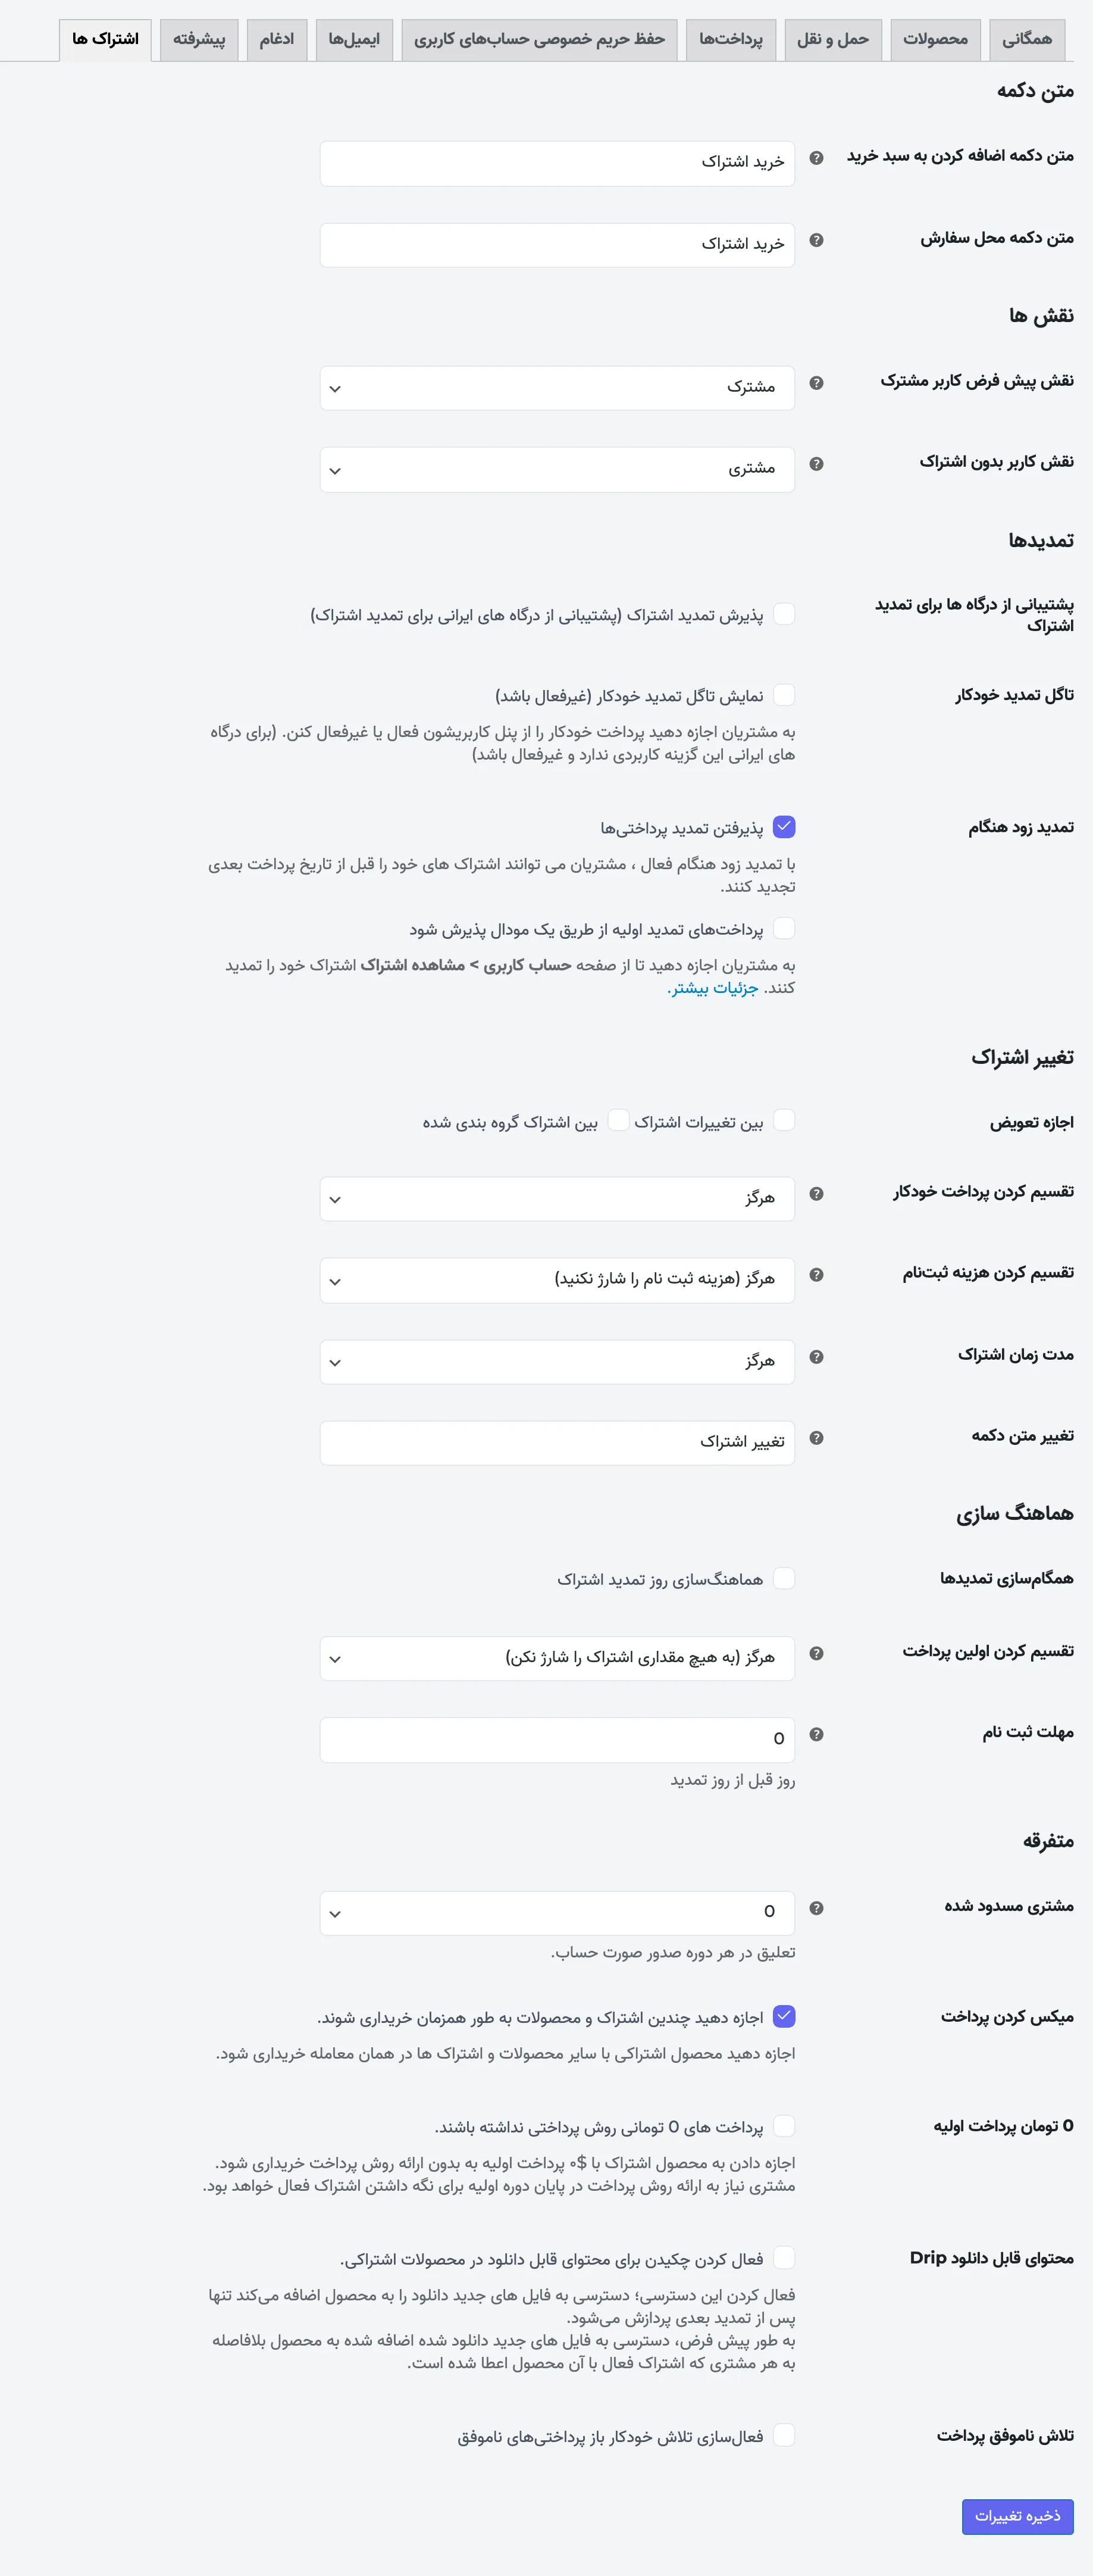Enable the auto-renewal toggle display checkbox

click(x=784, y=695)
